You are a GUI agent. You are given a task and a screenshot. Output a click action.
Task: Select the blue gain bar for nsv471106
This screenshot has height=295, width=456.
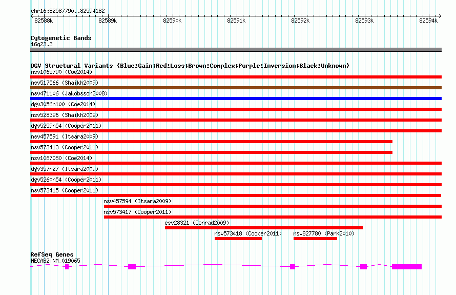click(x=236, y=99)
